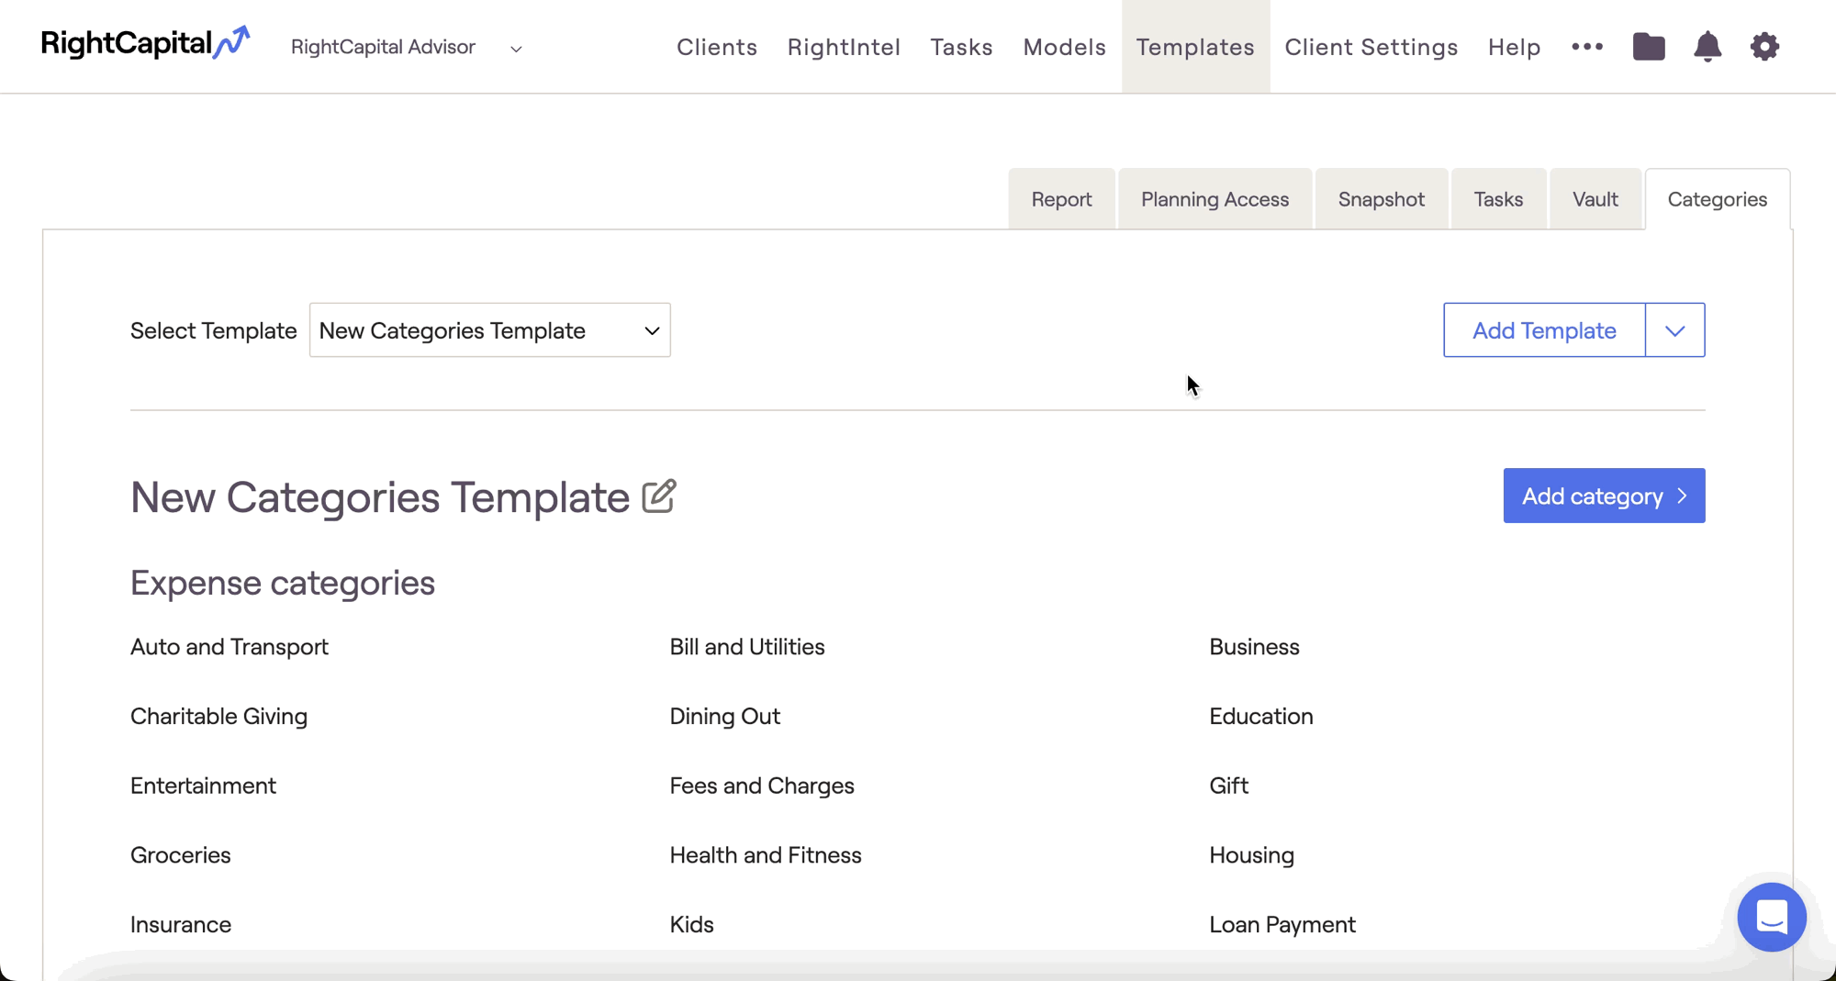
Task: Switch to the Tasks template tab
Action: 1498,199
